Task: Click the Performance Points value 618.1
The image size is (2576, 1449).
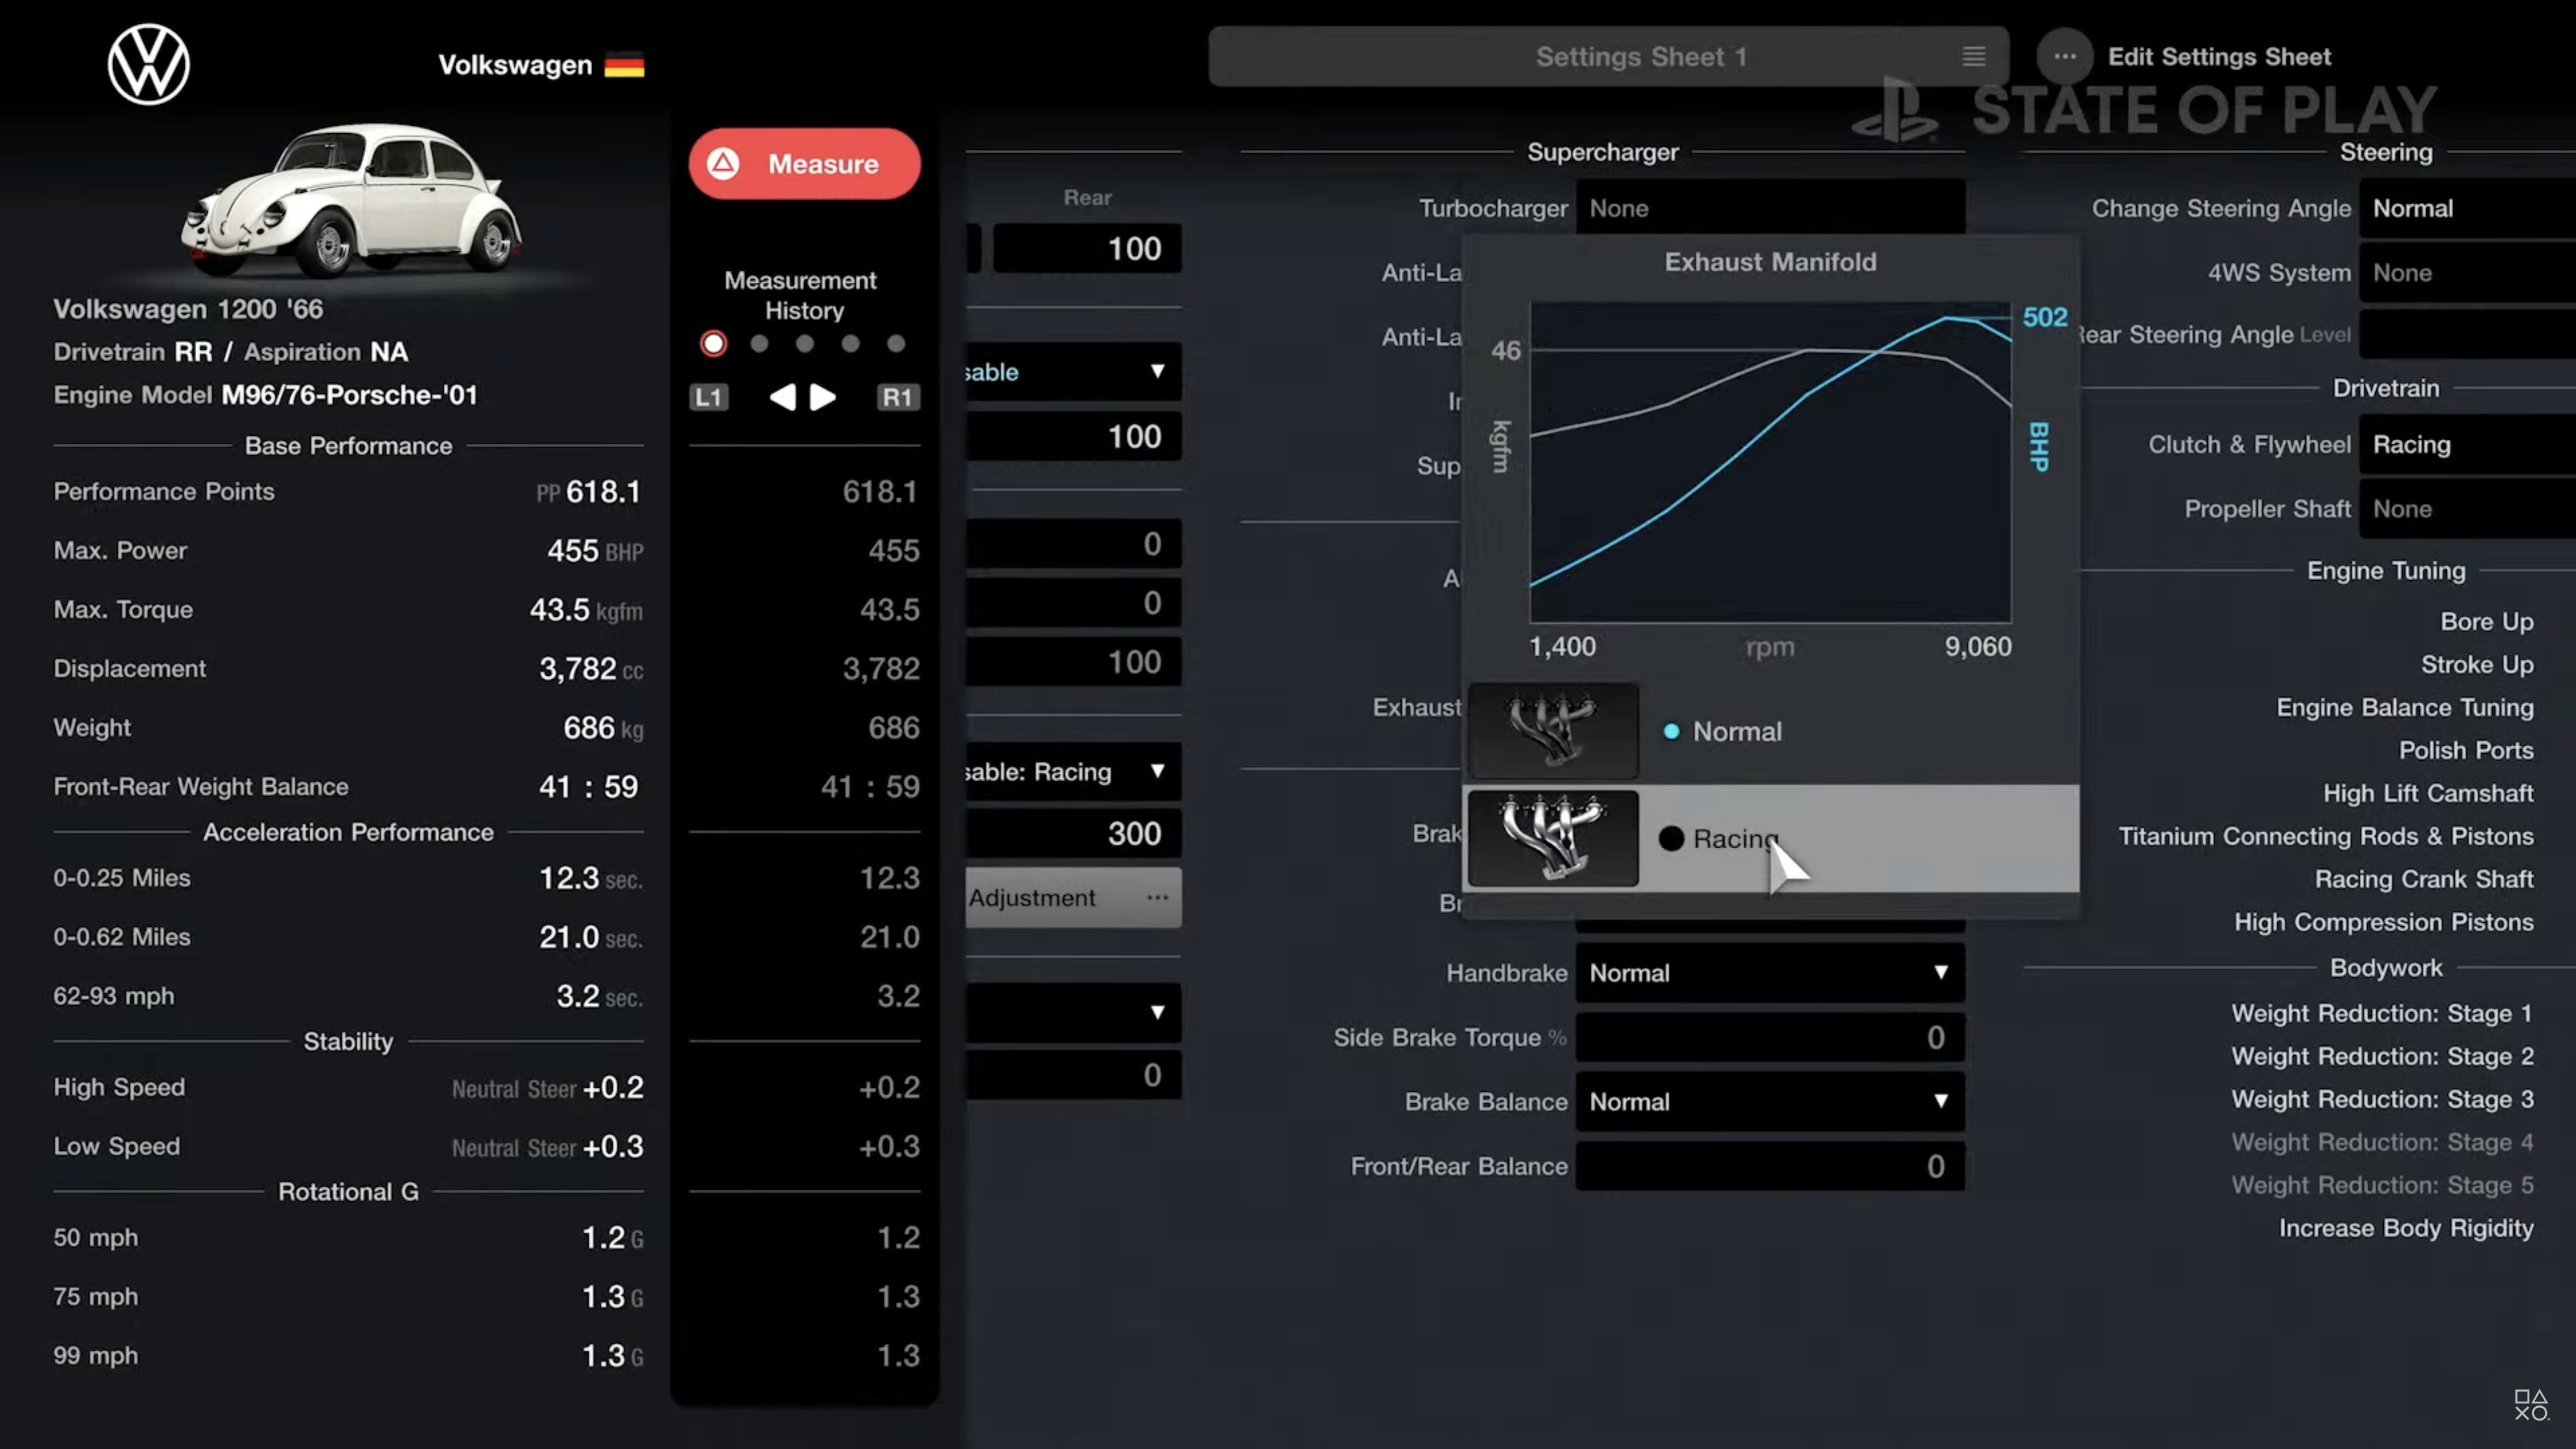Action: tap(602, 491)
